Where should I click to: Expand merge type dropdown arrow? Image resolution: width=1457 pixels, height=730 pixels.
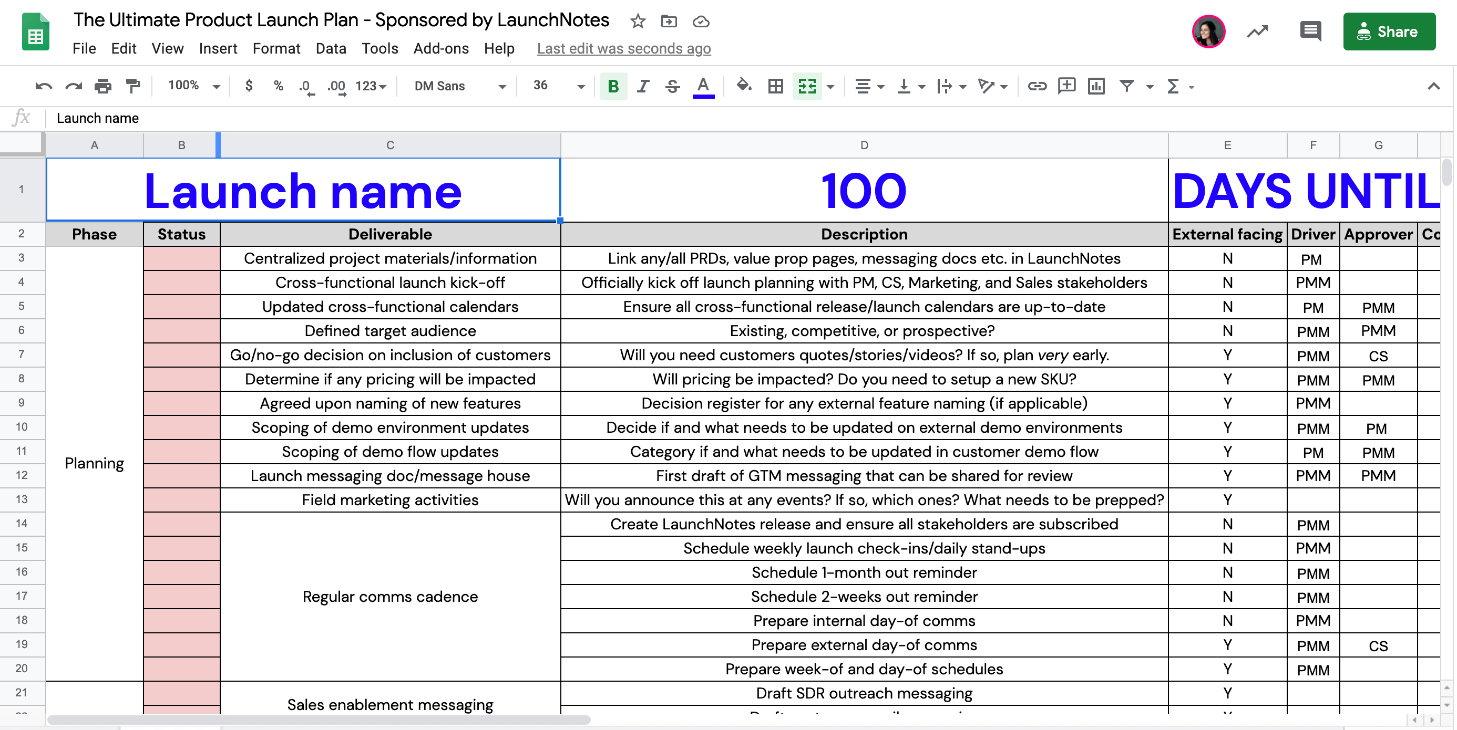click(830, 87)
